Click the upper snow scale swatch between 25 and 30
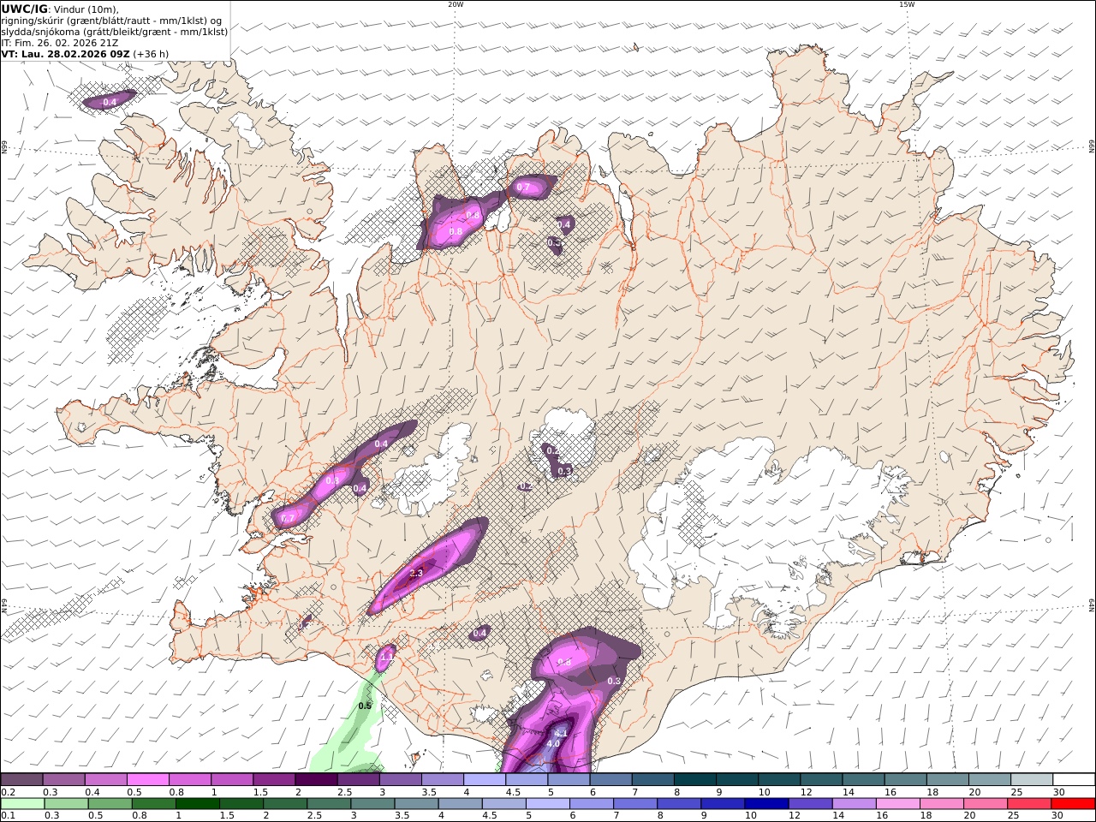 [x=1032, y=780]
